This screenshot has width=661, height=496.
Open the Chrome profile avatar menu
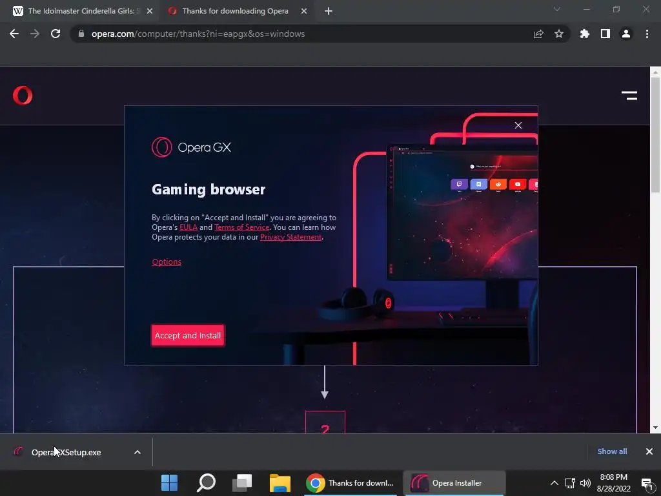click(x=626, y=34)
